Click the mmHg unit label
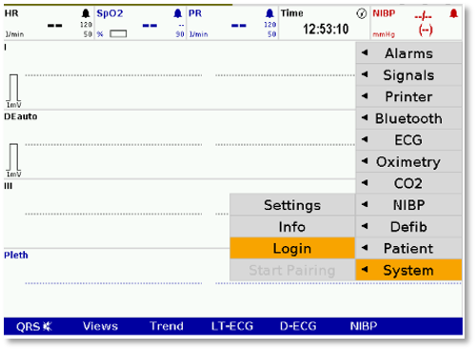 384,34
